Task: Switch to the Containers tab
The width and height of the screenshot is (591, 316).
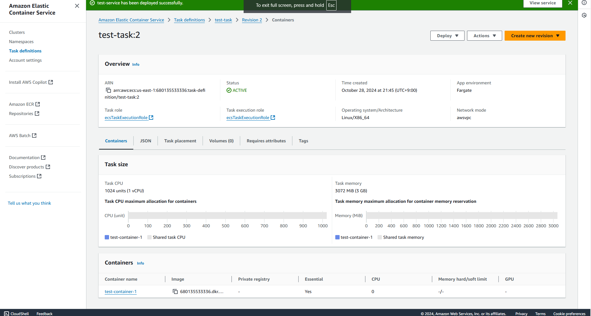Action: 116,141
